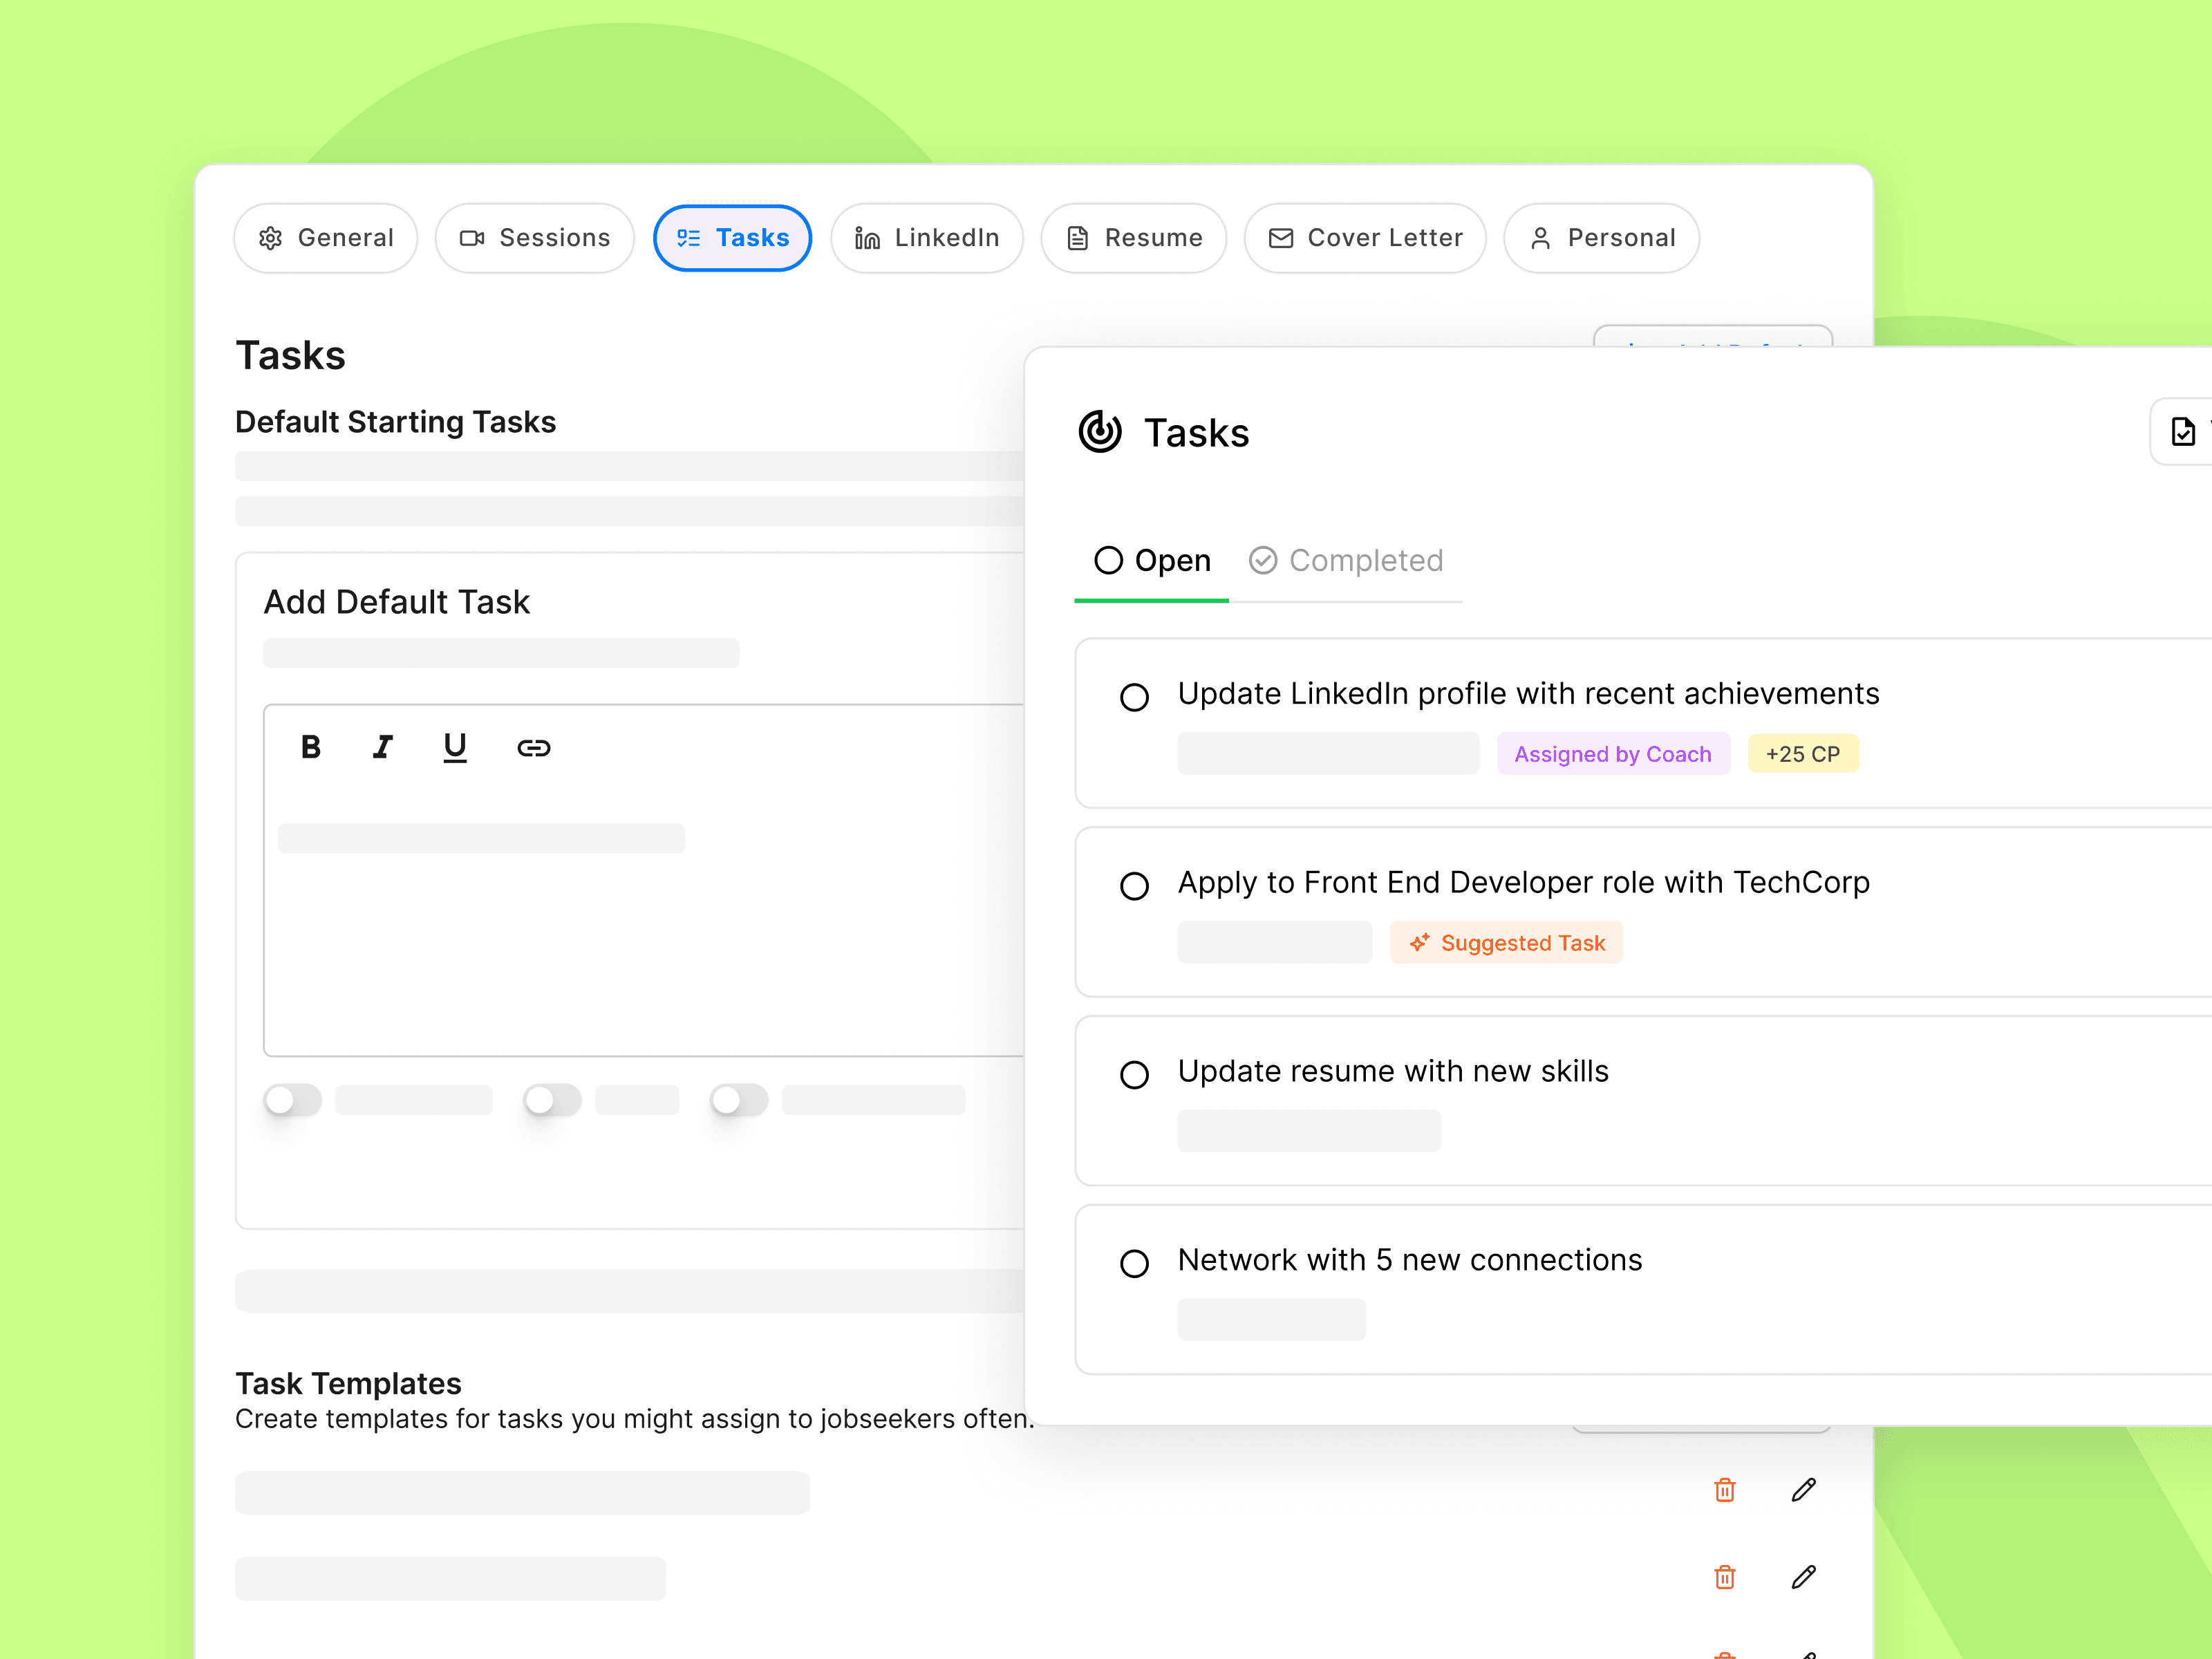This screenshot has width=2212, height=1659.
Task: Switch to the Completed tasks tab
Action: point(1346,560)
